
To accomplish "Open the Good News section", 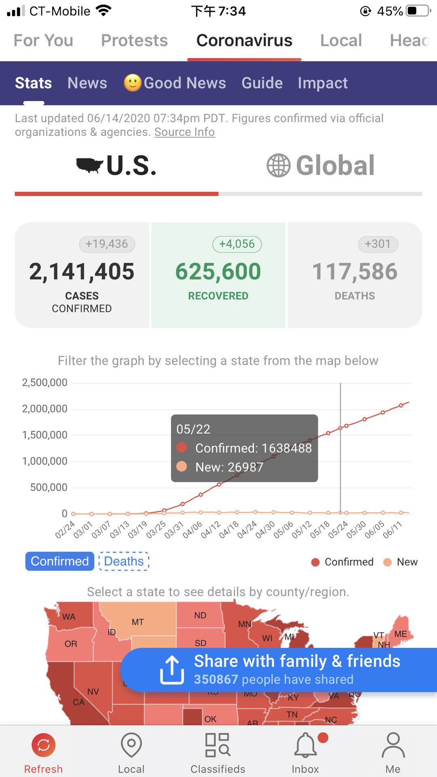I will click(175, 83).
